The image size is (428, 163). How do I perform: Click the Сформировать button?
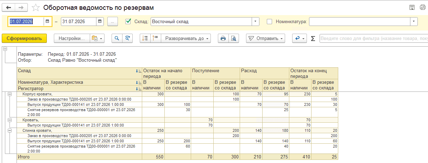coord(24,38)
